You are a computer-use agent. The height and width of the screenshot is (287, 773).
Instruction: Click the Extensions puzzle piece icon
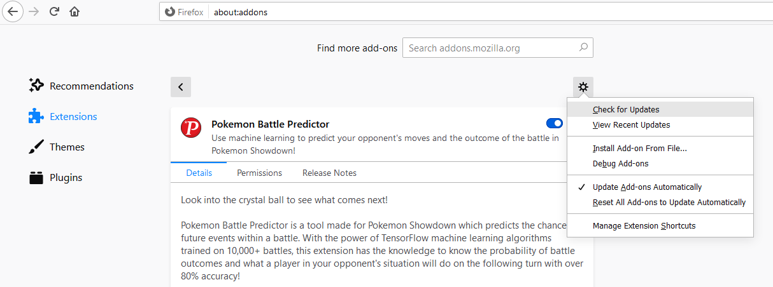(36, 116)
